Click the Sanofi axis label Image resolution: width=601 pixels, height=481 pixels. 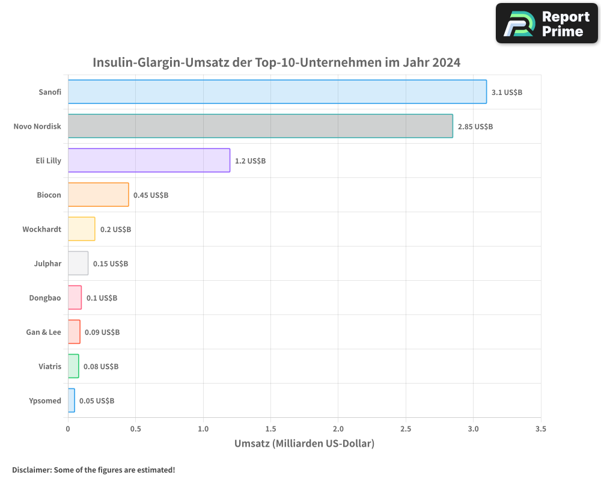[x=50, y=92]
